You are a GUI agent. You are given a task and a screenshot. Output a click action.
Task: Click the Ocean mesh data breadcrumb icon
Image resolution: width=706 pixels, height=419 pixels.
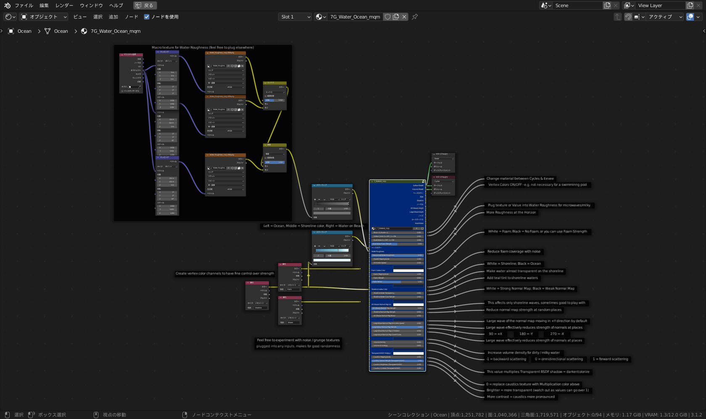47,31
